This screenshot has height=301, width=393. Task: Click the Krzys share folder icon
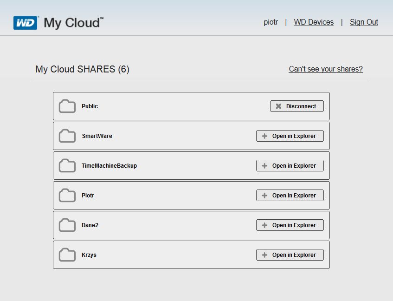[x=67, y=255]
